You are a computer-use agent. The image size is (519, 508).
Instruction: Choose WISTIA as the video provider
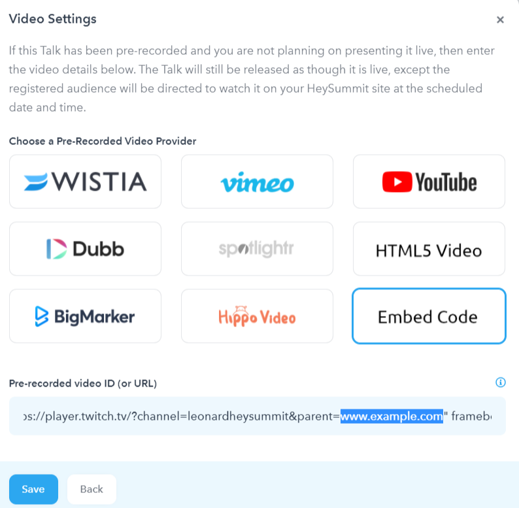pos(86,182)
